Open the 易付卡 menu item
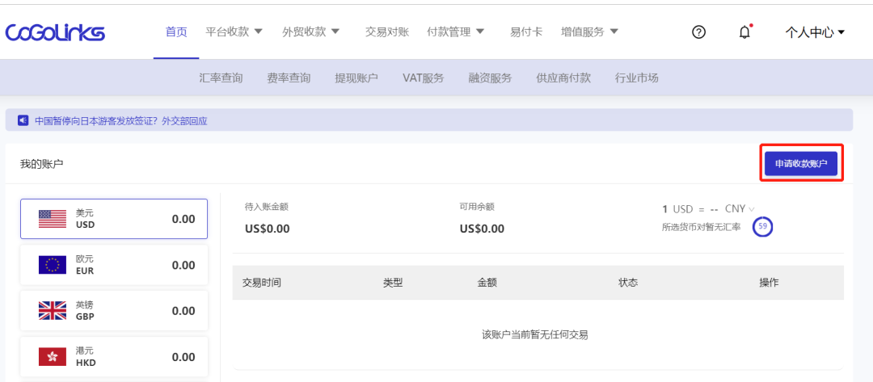The height and width of the screenshot is (382, 873). click(526, 31)
